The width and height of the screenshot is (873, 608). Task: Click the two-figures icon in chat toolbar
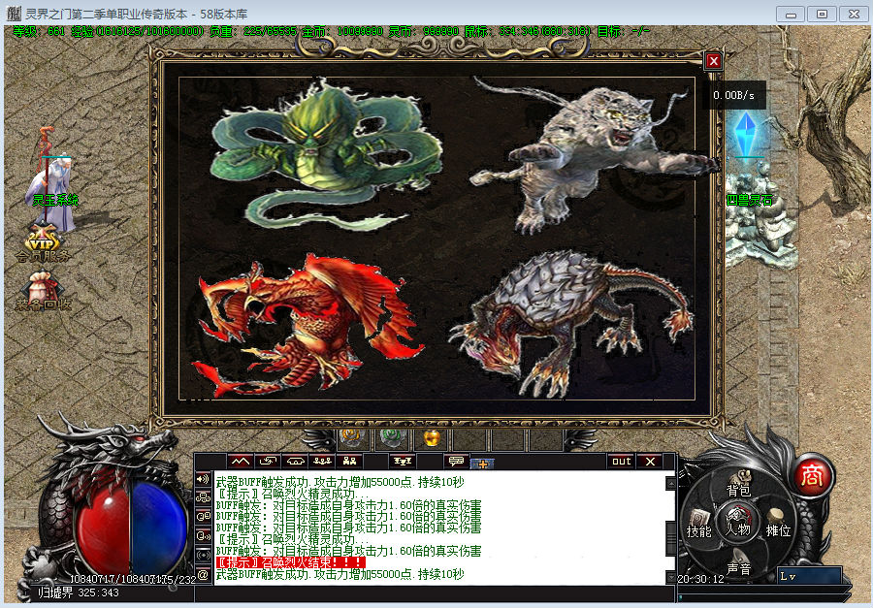coord(349,462)
